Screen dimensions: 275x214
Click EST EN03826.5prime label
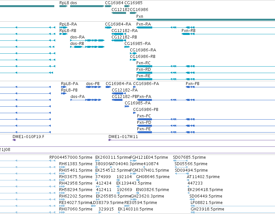(153, 190)
